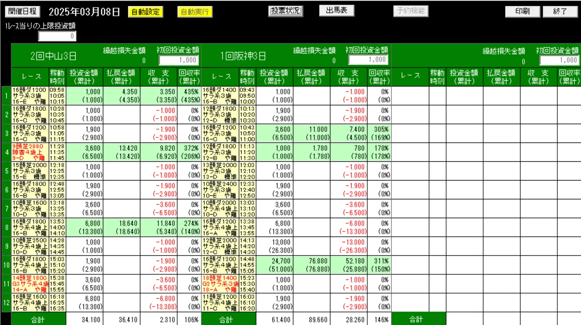
Task: Select Nakayama recovery rate 435%
Action: (191, 92)
